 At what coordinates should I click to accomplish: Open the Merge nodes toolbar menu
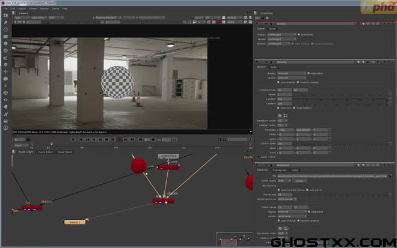pos(5,65)
